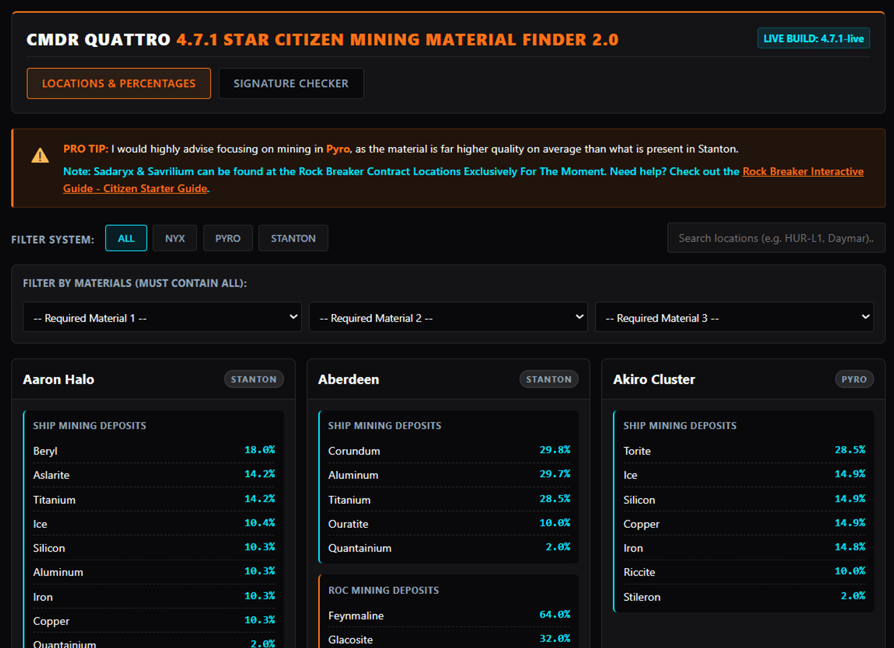Screen dimensions: 894x648
Task: Toggle the NYX system filter
Action: [175, 238]
